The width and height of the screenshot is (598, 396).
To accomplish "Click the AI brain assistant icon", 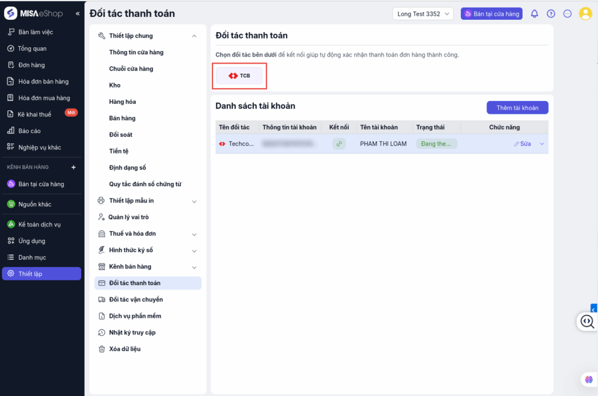I will tap(588, 380).
